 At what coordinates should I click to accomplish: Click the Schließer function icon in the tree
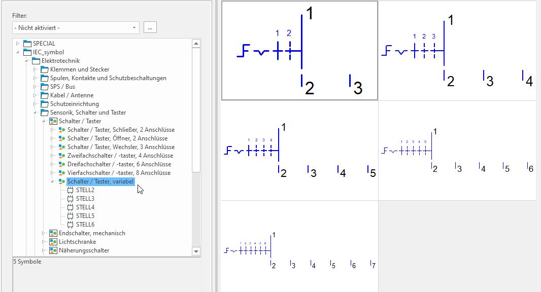(x=62, y=130)
